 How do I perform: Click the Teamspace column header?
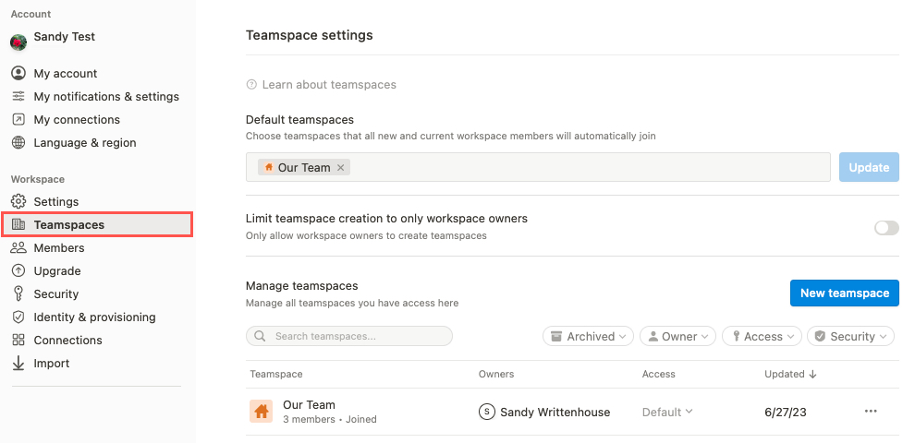(276, 374)
